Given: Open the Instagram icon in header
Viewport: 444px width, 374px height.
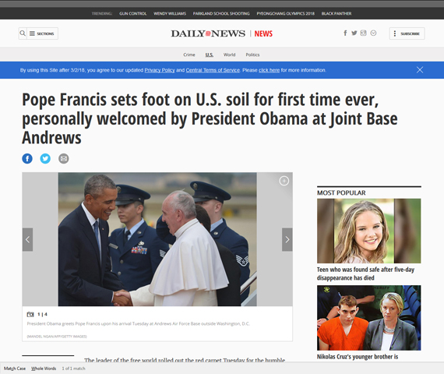Looking at the screenshot, I should (x=363, y=34).
